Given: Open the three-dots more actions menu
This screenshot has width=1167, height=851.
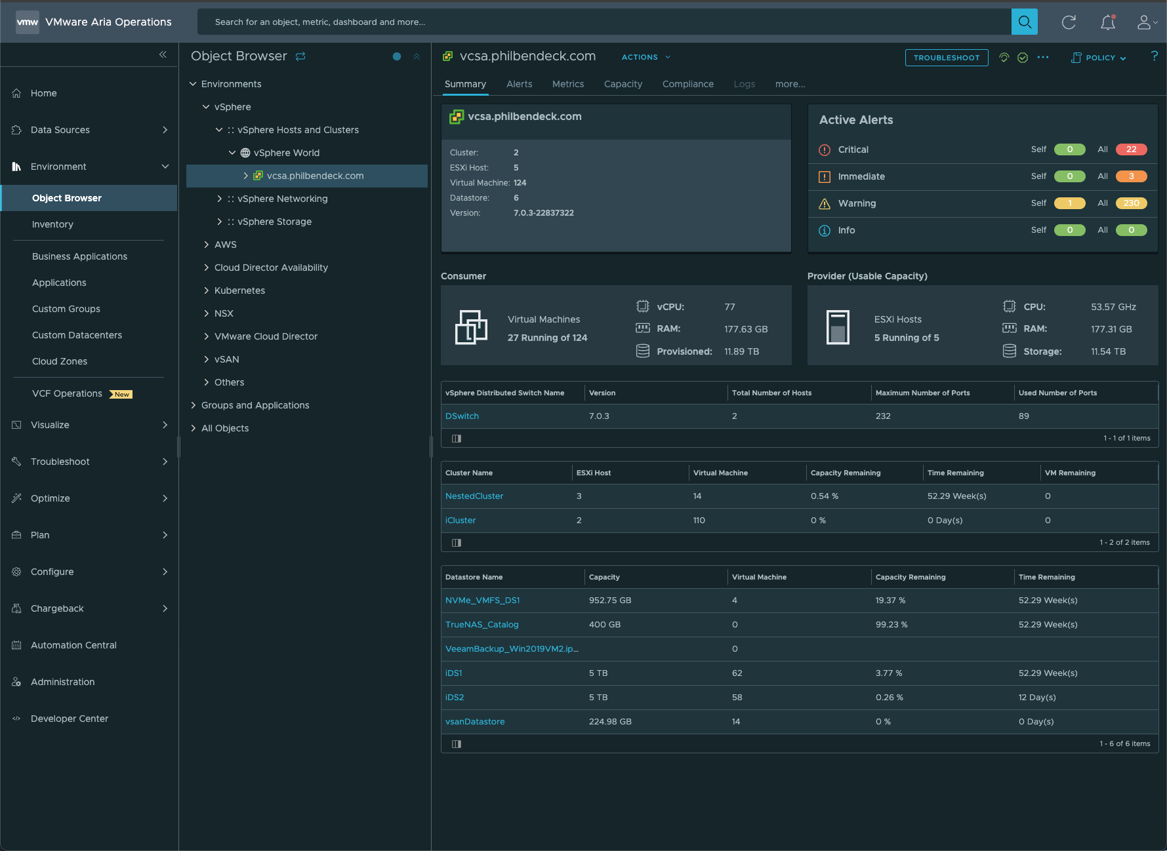Looking at the screenshot, I should (x=1043, y=58).
